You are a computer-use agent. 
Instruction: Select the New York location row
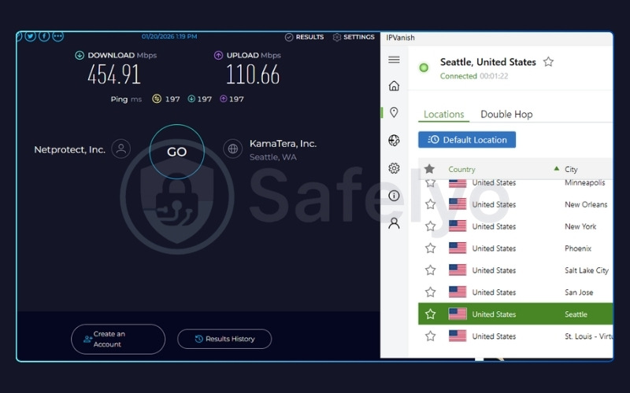516,226
